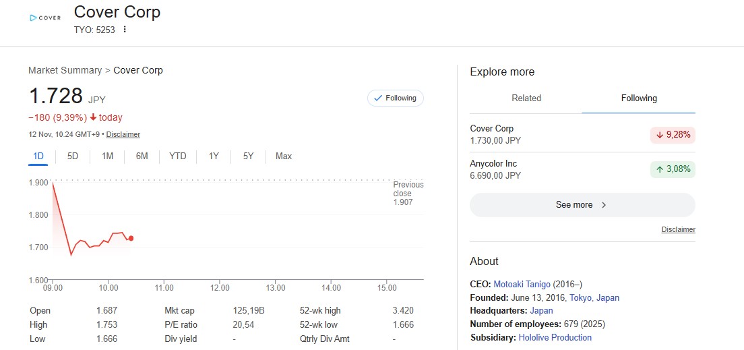Viewport: 744px width, 350px height.
Task: Select the Max chart range
Action: pos(284,156)
